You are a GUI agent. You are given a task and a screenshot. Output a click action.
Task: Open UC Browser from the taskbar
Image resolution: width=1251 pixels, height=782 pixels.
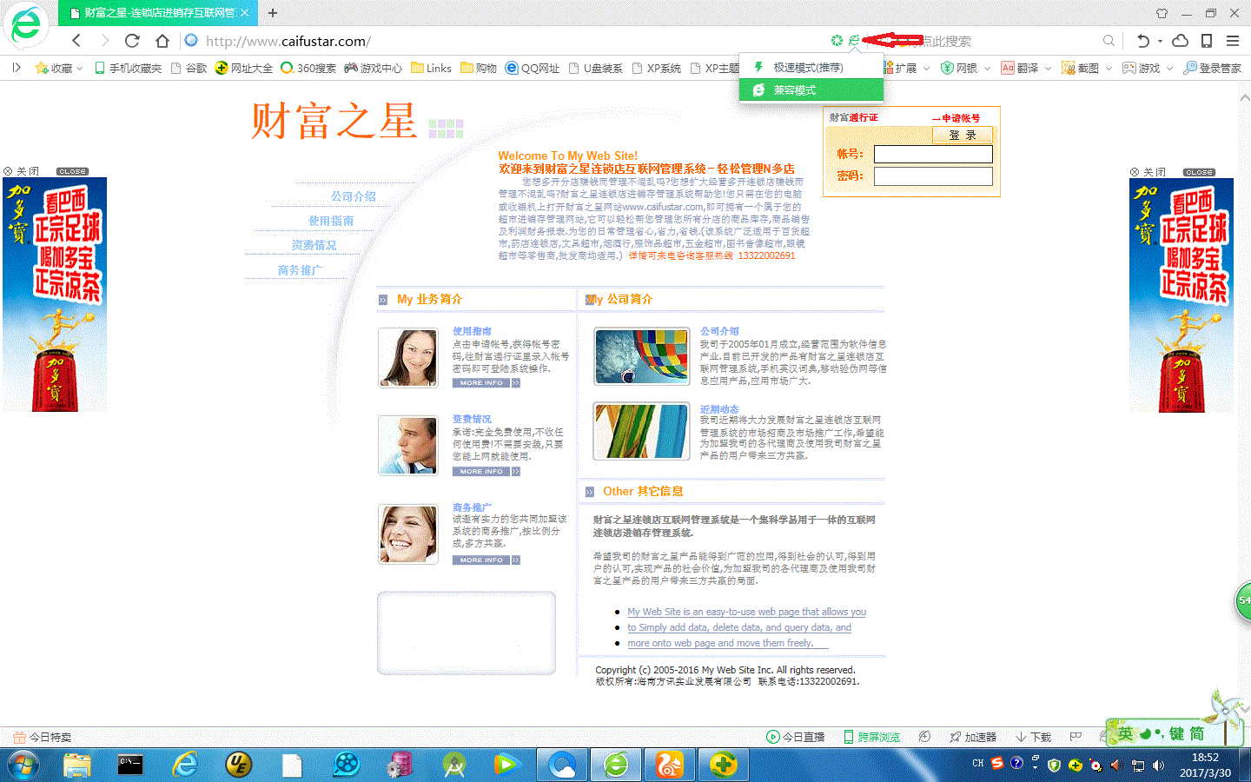click(670, 765)
